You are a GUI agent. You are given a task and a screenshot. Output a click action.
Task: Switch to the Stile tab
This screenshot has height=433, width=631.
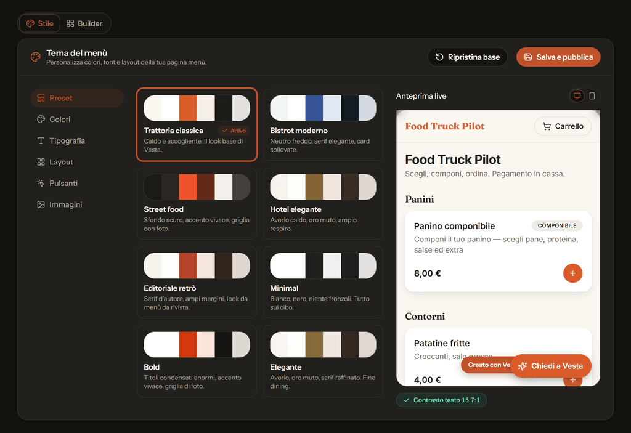(x=40, y=23)
